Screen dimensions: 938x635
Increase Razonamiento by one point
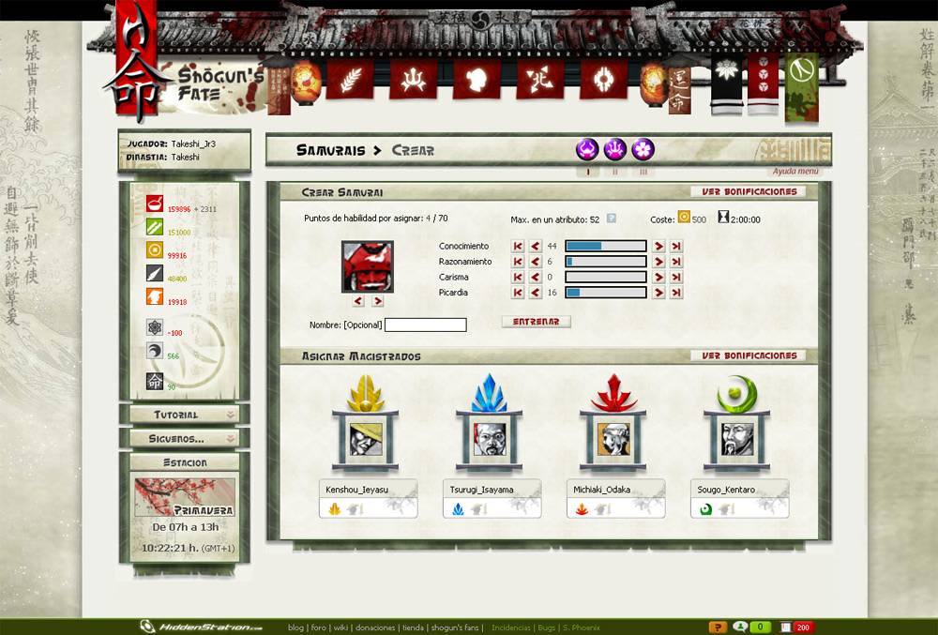(x=658, y=262)
